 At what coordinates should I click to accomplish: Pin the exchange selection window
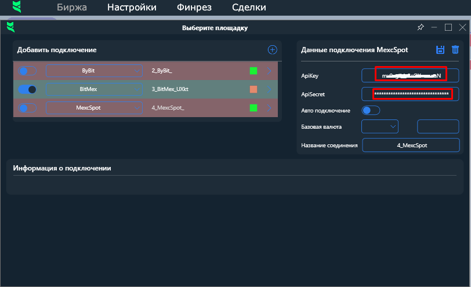click(x=421, y=27)
